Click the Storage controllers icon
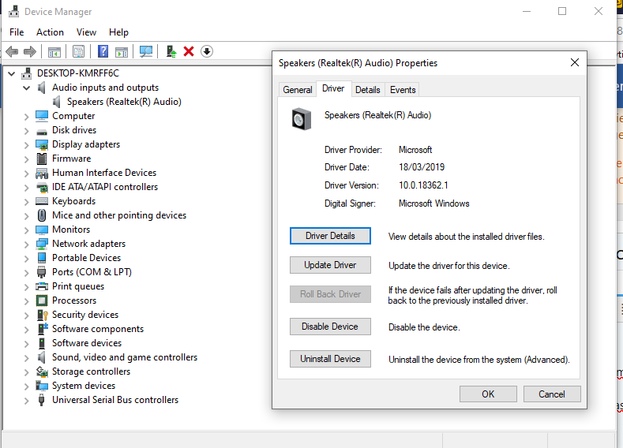 click(42, 371)
